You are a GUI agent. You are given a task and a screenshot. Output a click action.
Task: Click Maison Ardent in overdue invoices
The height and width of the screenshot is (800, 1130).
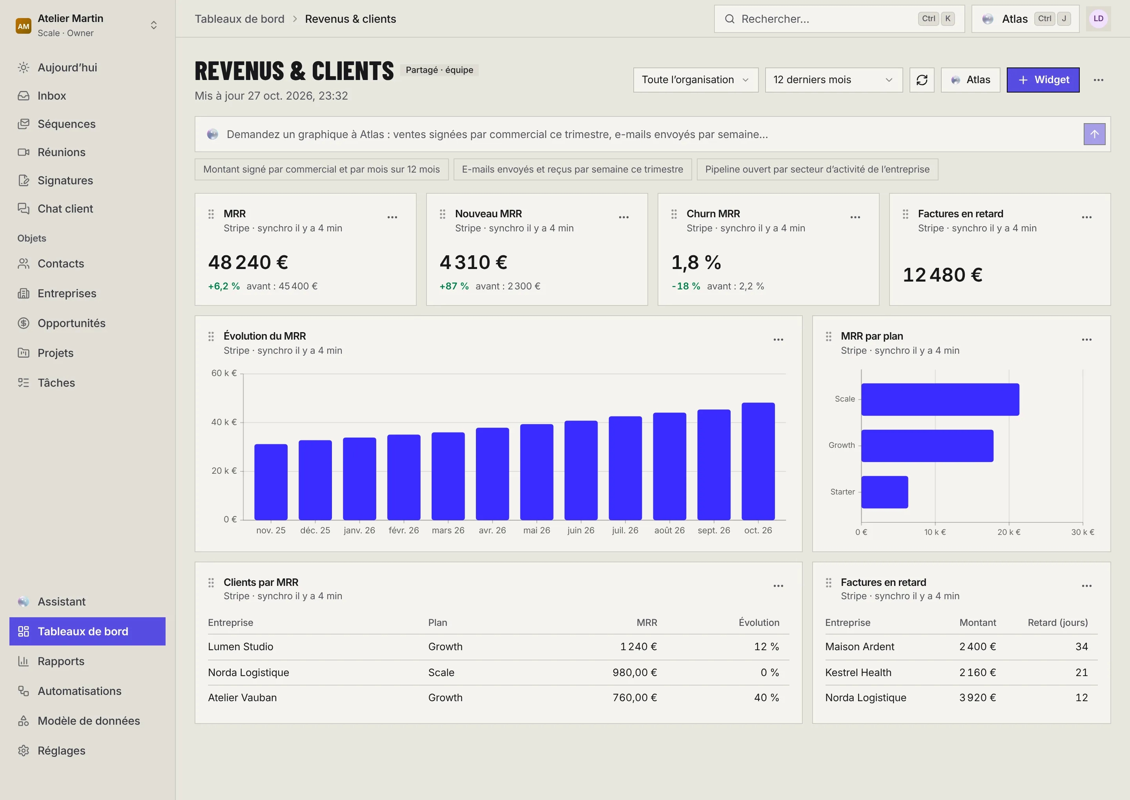tap(859, 647)
